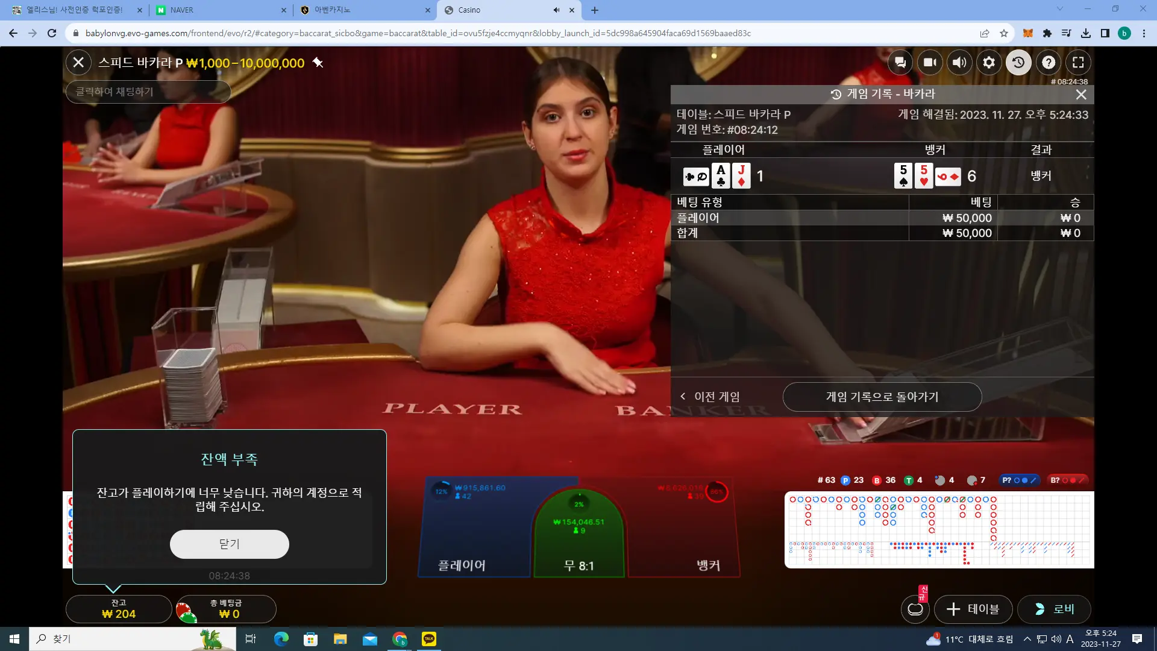Mute the game sound speaker icon
The width and height of the screenshot is (1157, 651).
[959, 62]
